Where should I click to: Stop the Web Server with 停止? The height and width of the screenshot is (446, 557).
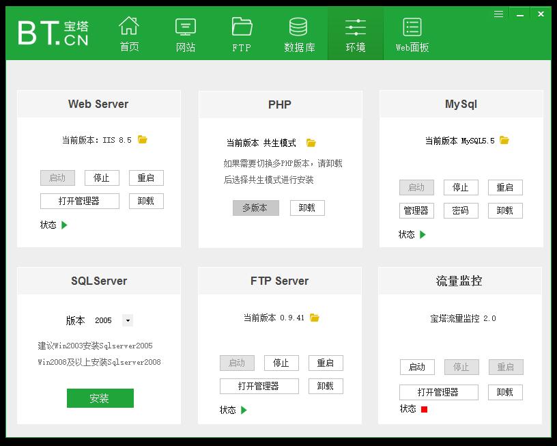tap(102, 178)
